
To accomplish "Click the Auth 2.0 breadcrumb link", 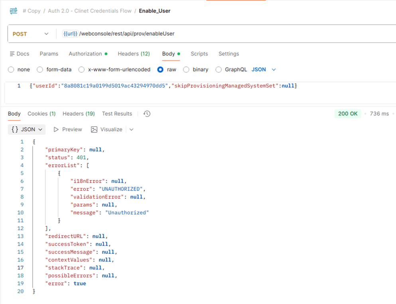I will coord(90,11).
